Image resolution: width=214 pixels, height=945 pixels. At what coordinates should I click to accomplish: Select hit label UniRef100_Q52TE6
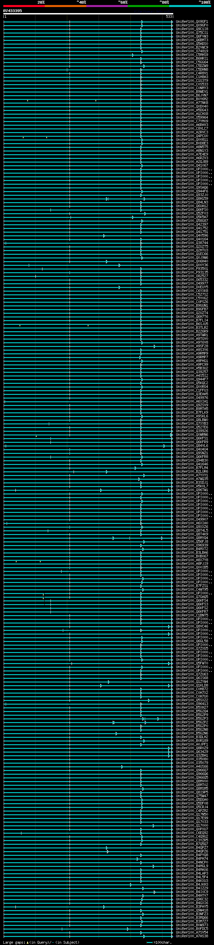[192, 427]
